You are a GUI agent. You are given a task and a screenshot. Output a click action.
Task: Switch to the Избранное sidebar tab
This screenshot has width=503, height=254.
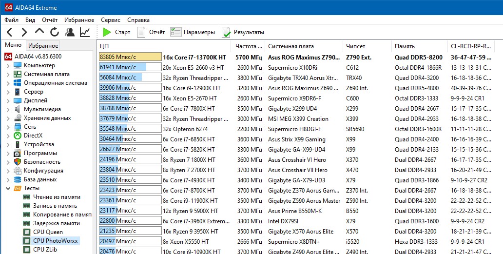tap(43, 46)
